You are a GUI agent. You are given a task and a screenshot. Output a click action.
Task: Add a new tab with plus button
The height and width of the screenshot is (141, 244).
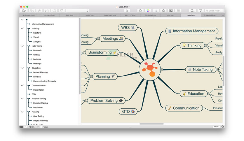(x=223, y=15)
